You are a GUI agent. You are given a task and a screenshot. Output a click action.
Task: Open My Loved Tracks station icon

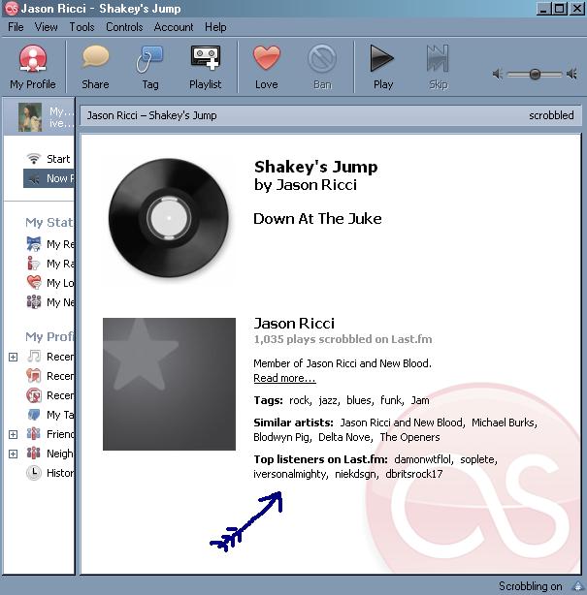tap(34, 283)
